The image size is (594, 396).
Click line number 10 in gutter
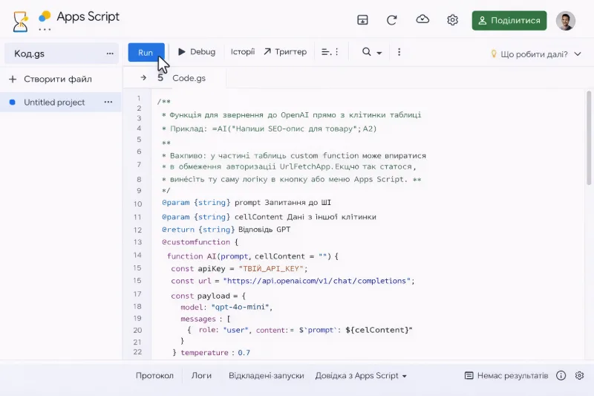tap(137, 204)
